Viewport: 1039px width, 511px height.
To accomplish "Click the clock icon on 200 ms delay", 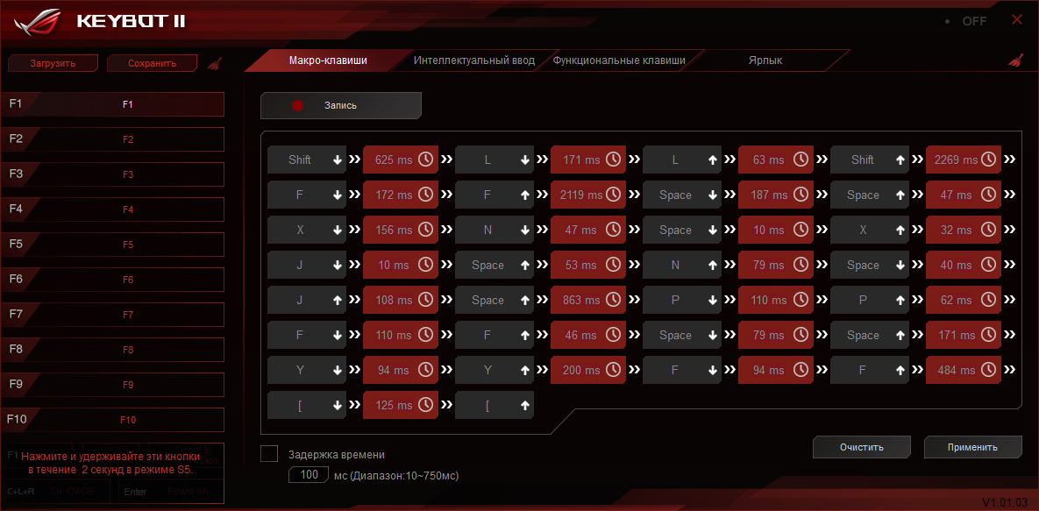I will [x=613, y=371].
